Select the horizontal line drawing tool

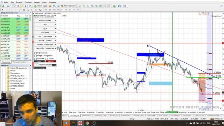(16, 10)
